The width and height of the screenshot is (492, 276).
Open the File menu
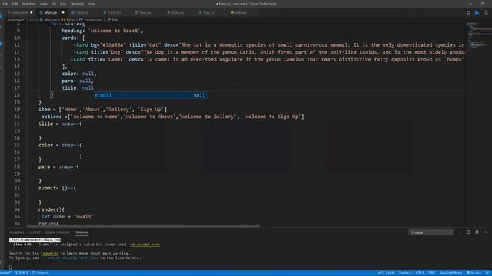click(x=5, y=4)
